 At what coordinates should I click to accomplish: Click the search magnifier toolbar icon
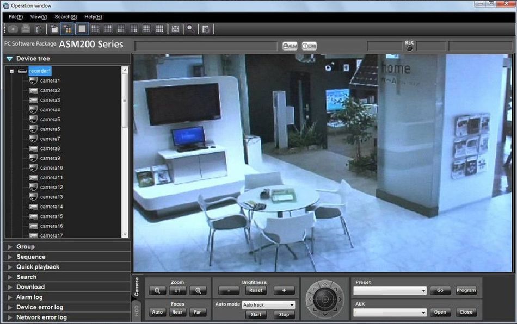(190, 29)
